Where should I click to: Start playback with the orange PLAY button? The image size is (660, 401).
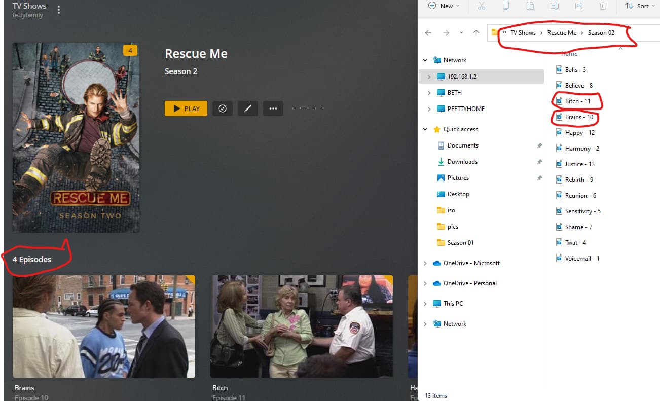tap(186, 108)
